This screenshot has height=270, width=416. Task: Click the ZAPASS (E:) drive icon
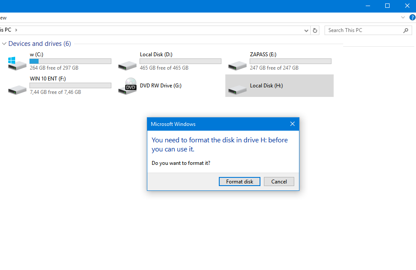click(237, 64)
